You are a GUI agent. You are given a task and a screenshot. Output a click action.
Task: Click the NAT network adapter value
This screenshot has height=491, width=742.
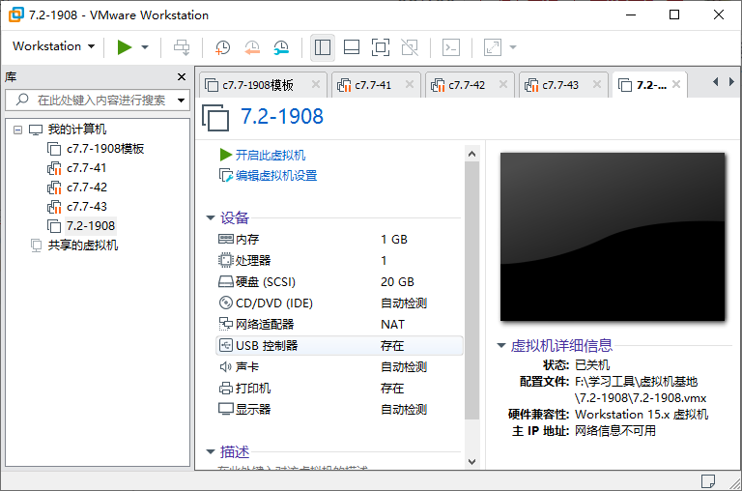point(392,325)
